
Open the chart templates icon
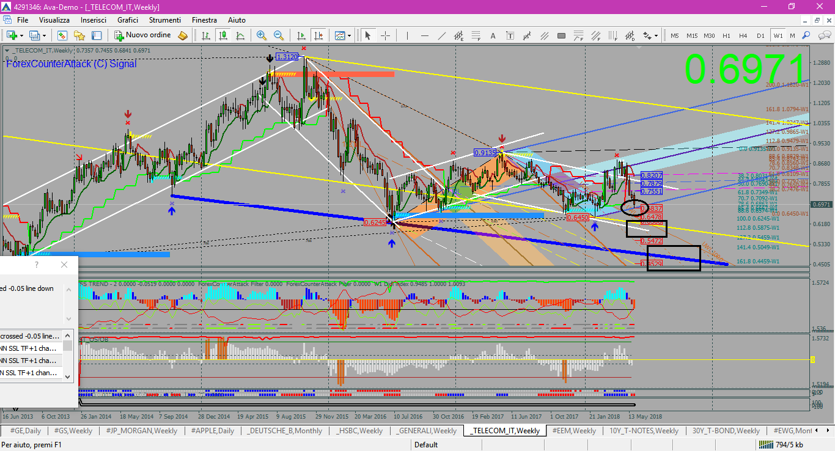[339, 35]
